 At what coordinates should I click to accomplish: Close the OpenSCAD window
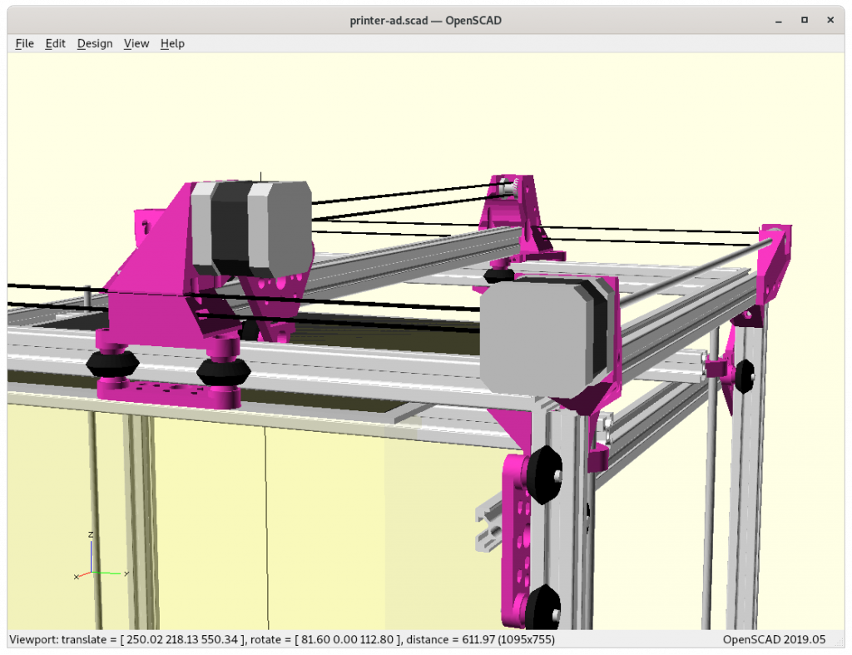(830, 21)
